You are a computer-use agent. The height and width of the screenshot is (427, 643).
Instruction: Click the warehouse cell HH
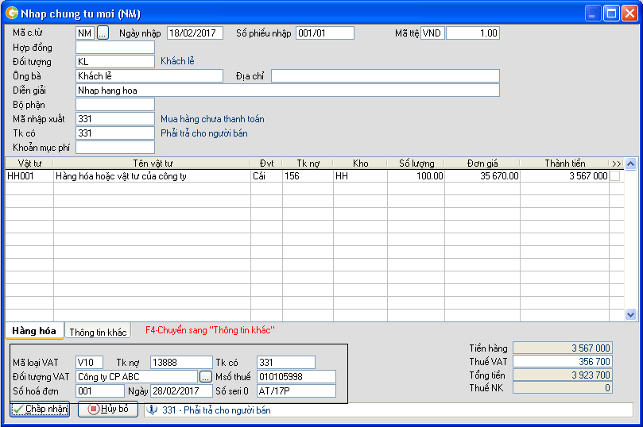(x=361, y=176)
